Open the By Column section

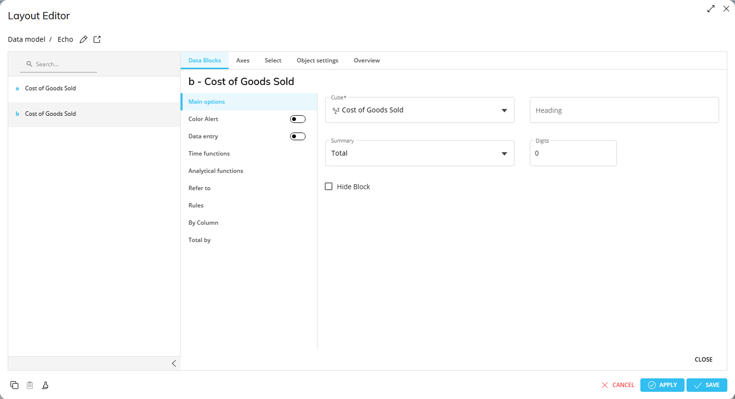[249, 223]
